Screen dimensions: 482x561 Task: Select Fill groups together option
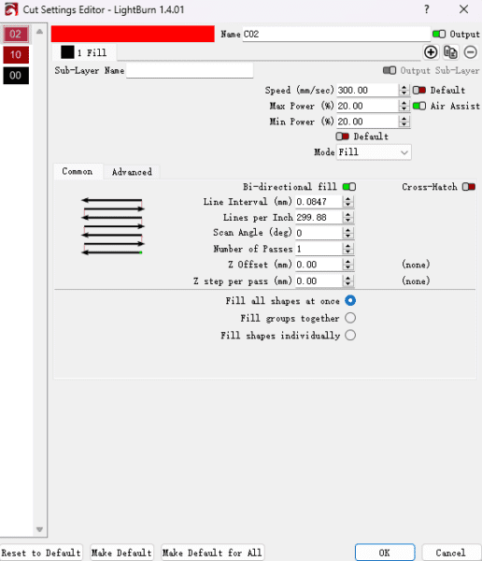(x=350, y=318)
